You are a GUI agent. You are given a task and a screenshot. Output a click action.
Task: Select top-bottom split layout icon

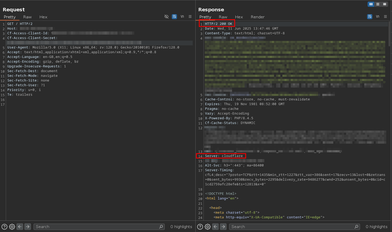(x=378, y=4)
